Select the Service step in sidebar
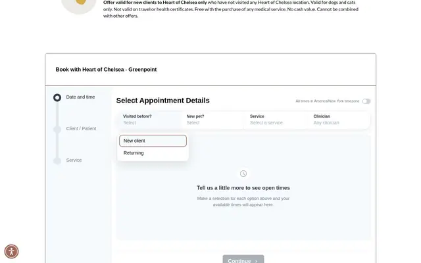The image size is (421, 263). point(74,160)
